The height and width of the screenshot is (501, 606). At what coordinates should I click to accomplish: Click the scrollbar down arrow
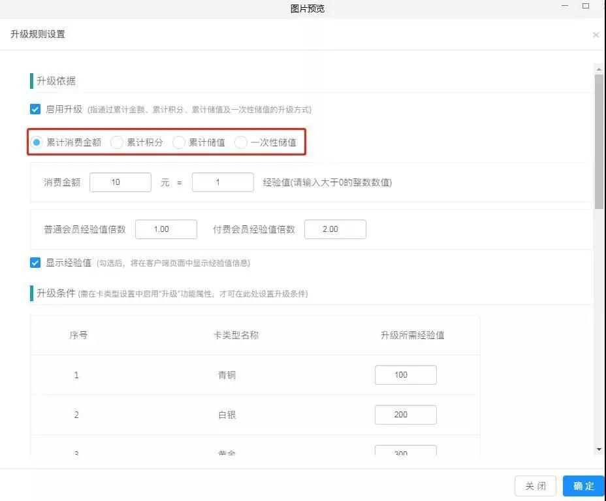(x=599, y=449)
